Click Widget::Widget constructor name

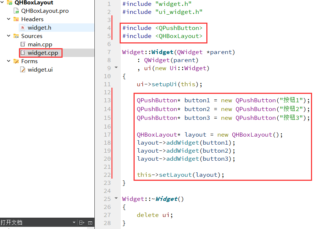(x=148, y=52)
